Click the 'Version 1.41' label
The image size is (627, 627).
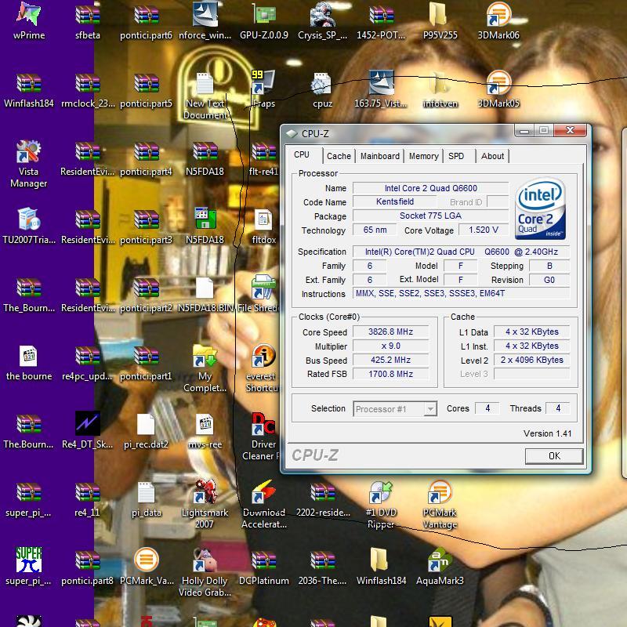[x=547, y=433]
